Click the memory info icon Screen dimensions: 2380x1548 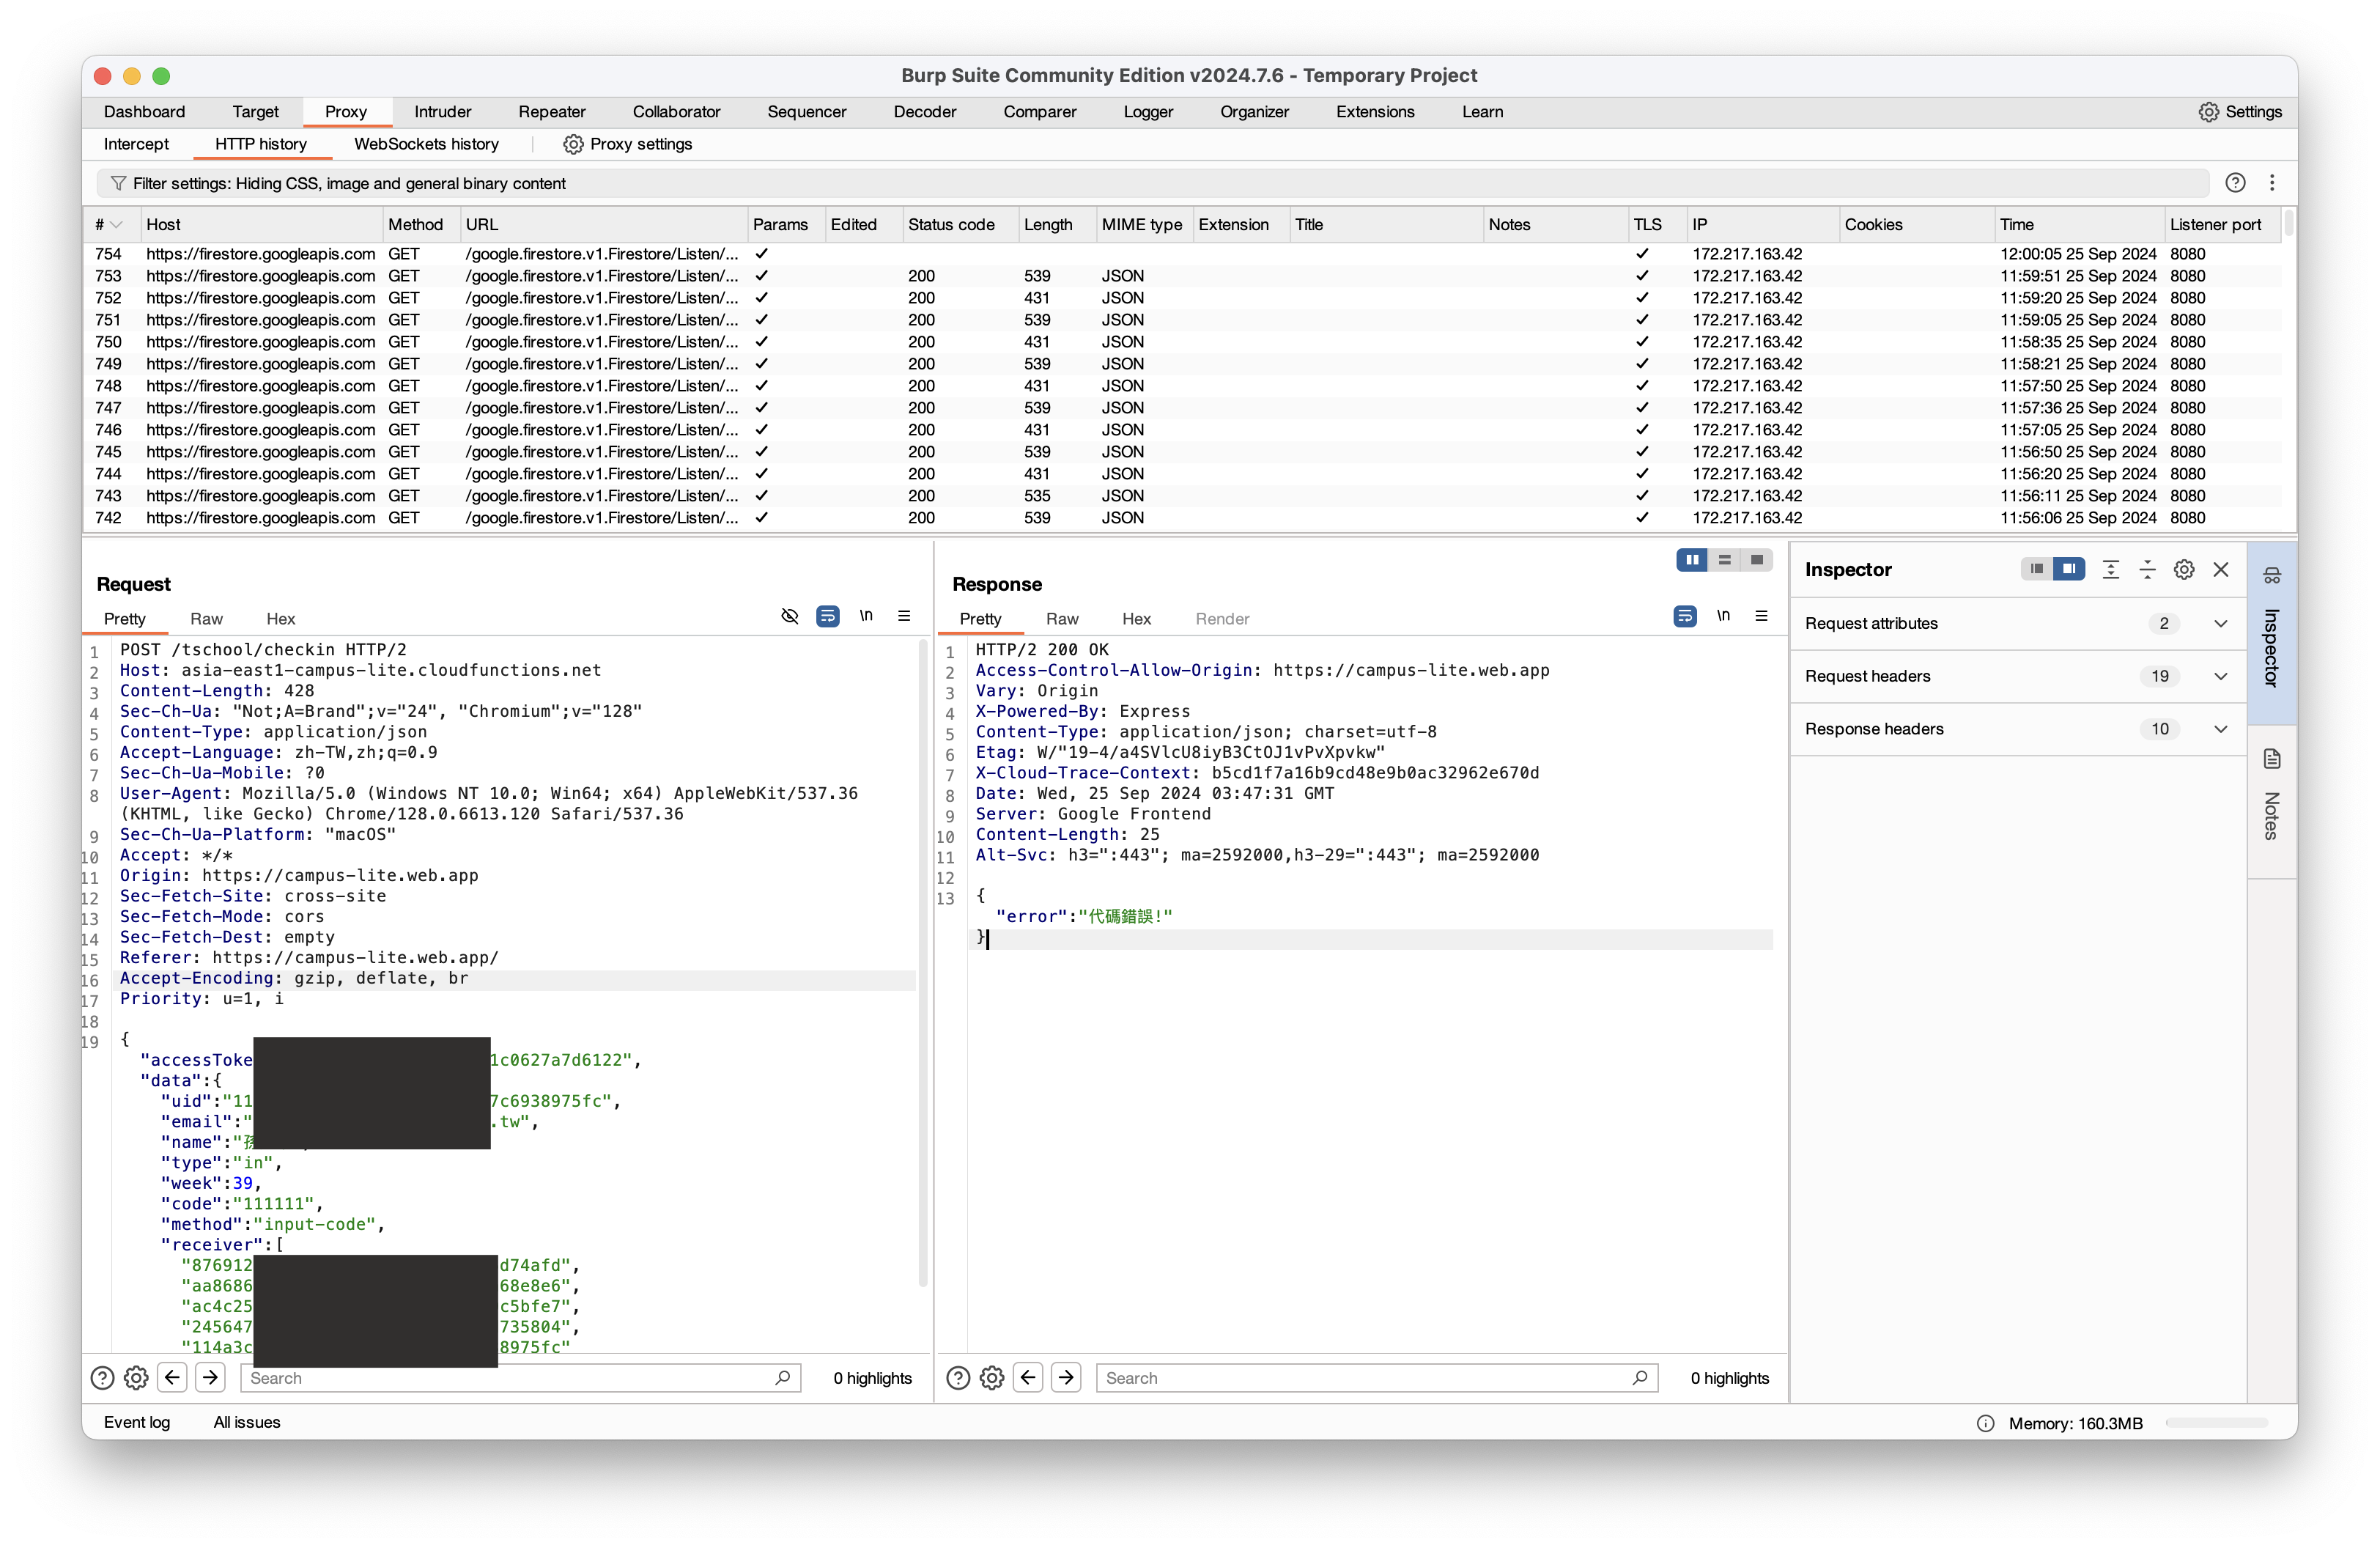coord(1986,1424)
